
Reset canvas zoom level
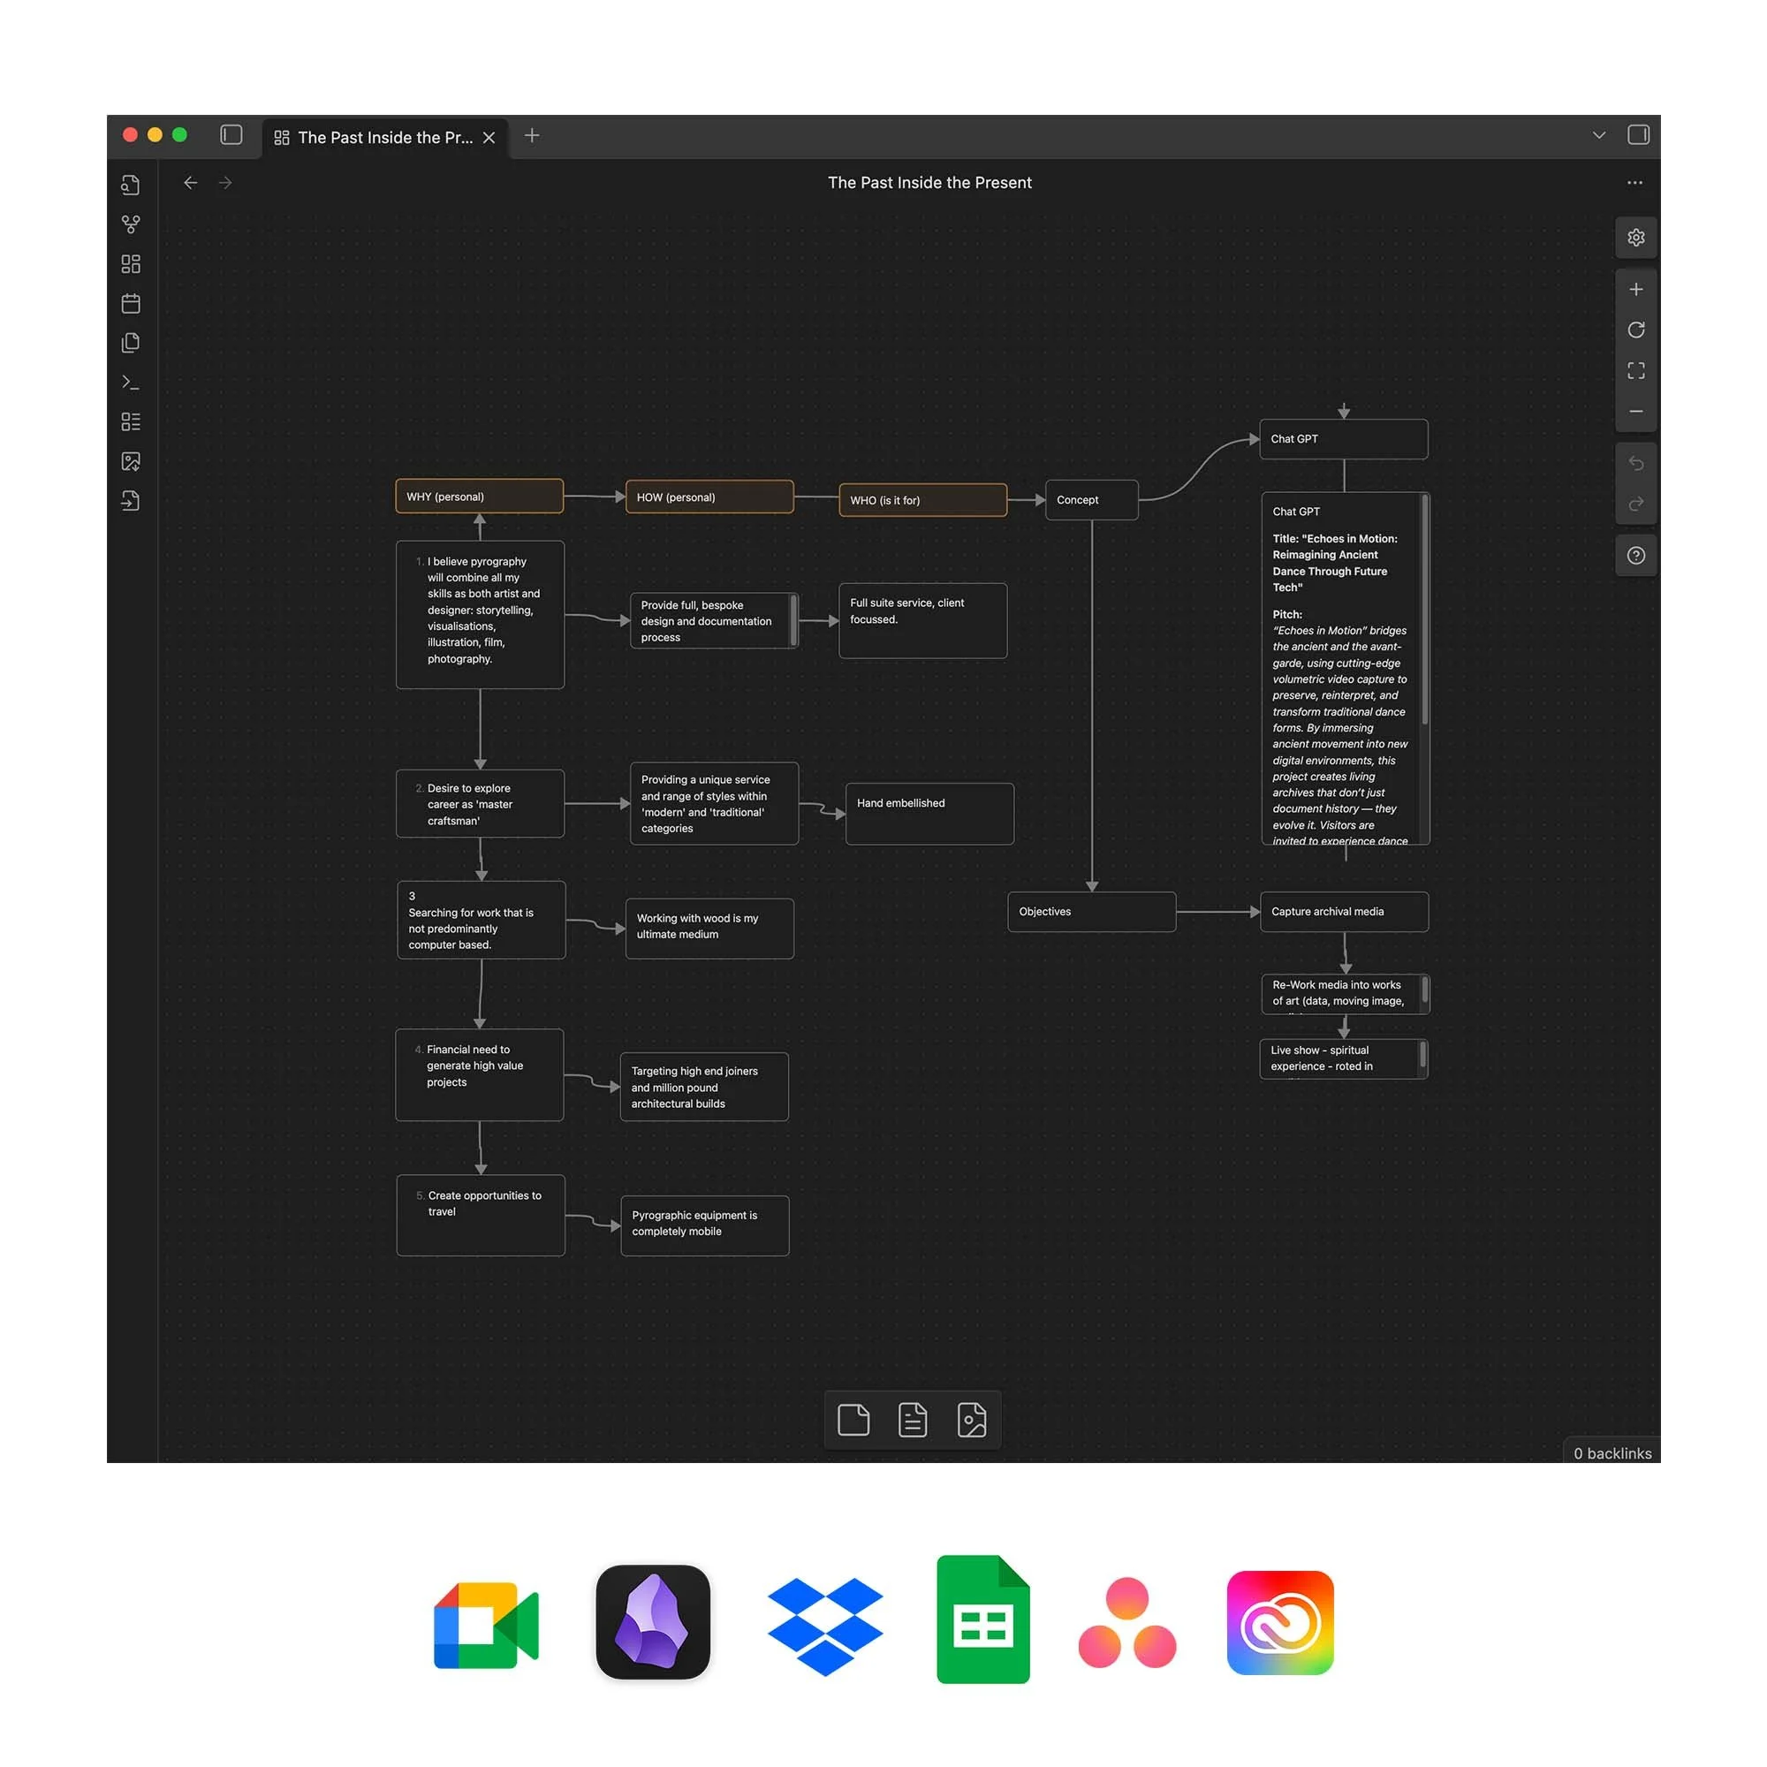(1635, 330)
